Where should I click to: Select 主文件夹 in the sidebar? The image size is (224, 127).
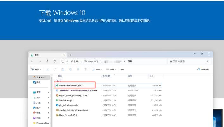point(39,77)
